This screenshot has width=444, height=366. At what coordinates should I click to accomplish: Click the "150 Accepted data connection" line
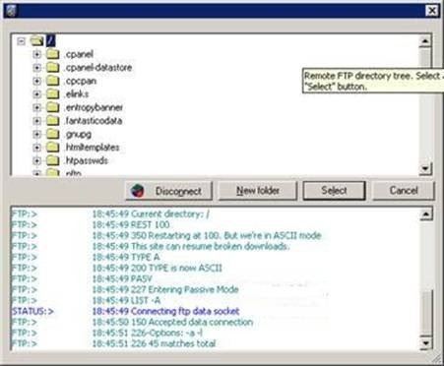click(172, 322)
